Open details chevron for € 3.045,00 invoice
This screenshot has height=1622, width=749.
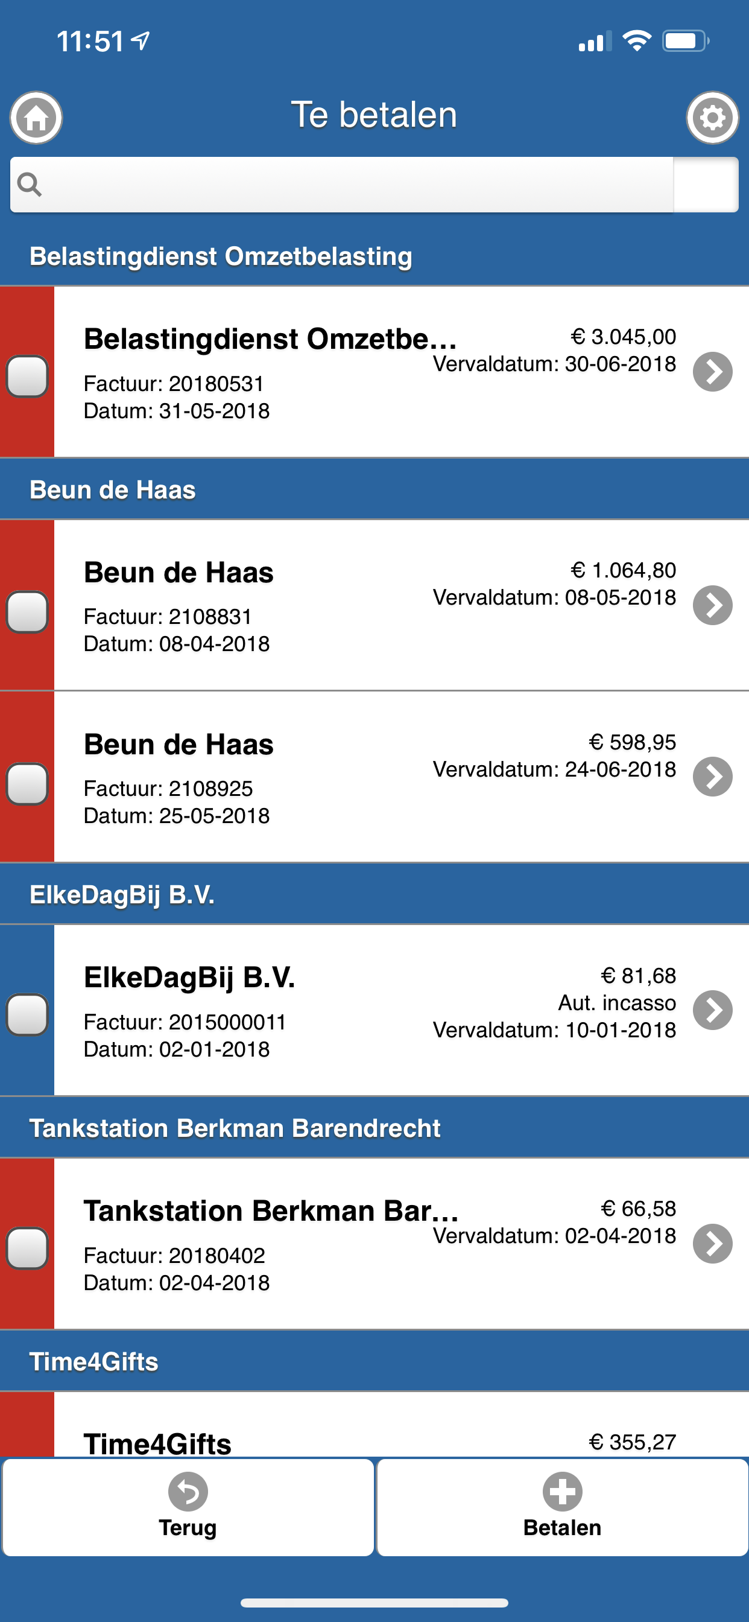pyautogui.click(x=712, y=372)
